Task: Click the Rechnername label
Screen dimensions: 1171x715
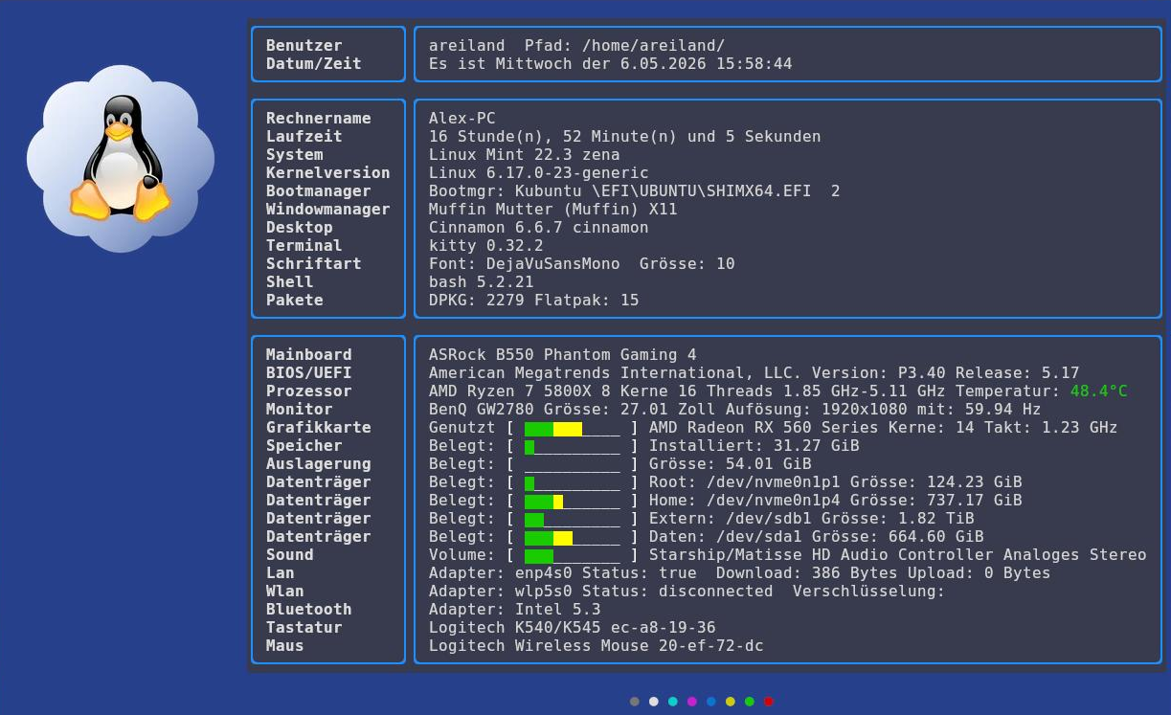Action: (x=319, y=119)
